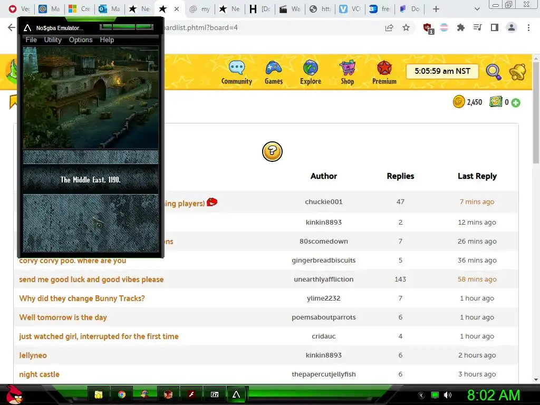The width and height of the screenshot is (540, 405).
Task: Open the 7-Zip taskbar icon
Action: tap(215, 394)
